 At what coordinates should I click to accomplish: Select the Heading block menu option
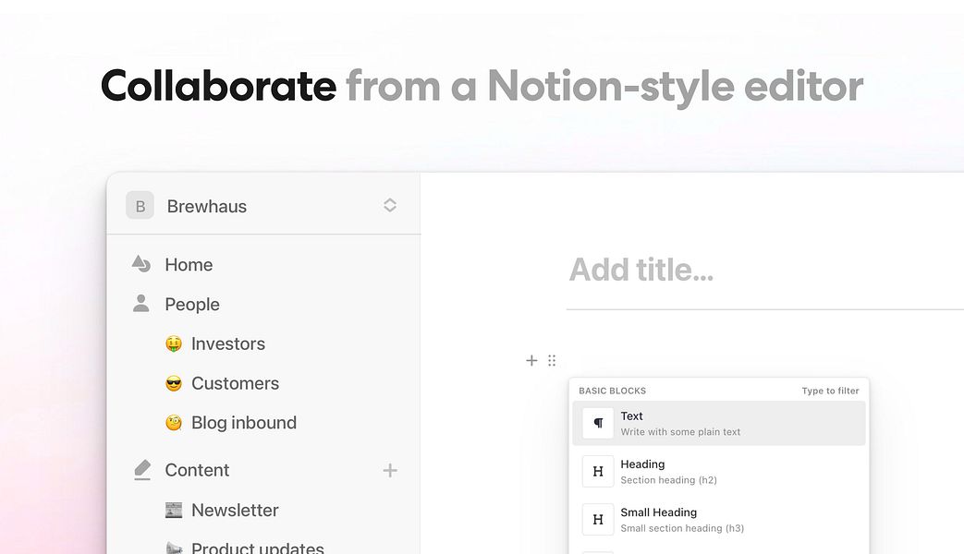(719, 471)
